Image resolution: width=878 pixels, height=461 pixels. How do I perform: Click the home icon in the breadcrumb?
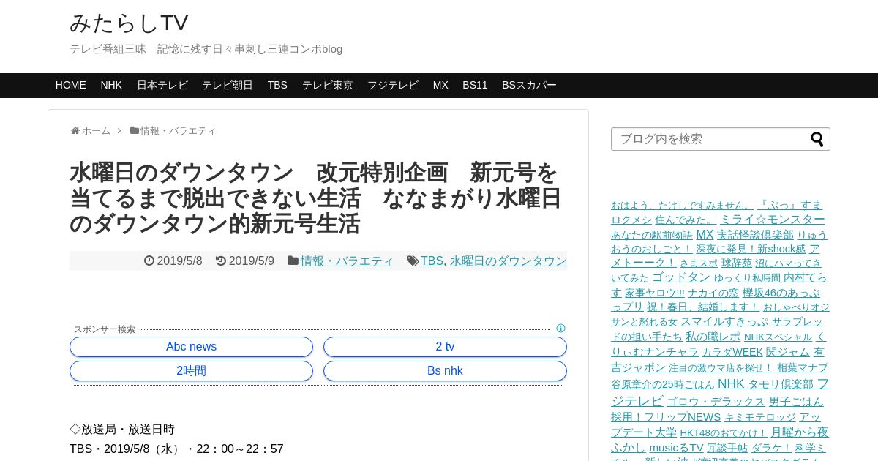(75, 130)
